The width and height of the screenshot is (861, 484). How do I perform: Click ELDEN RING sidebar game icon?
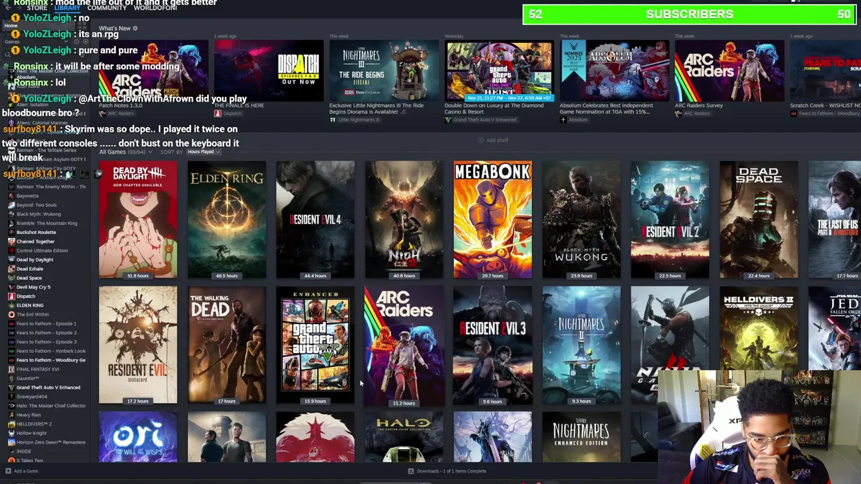coord(11,305)
